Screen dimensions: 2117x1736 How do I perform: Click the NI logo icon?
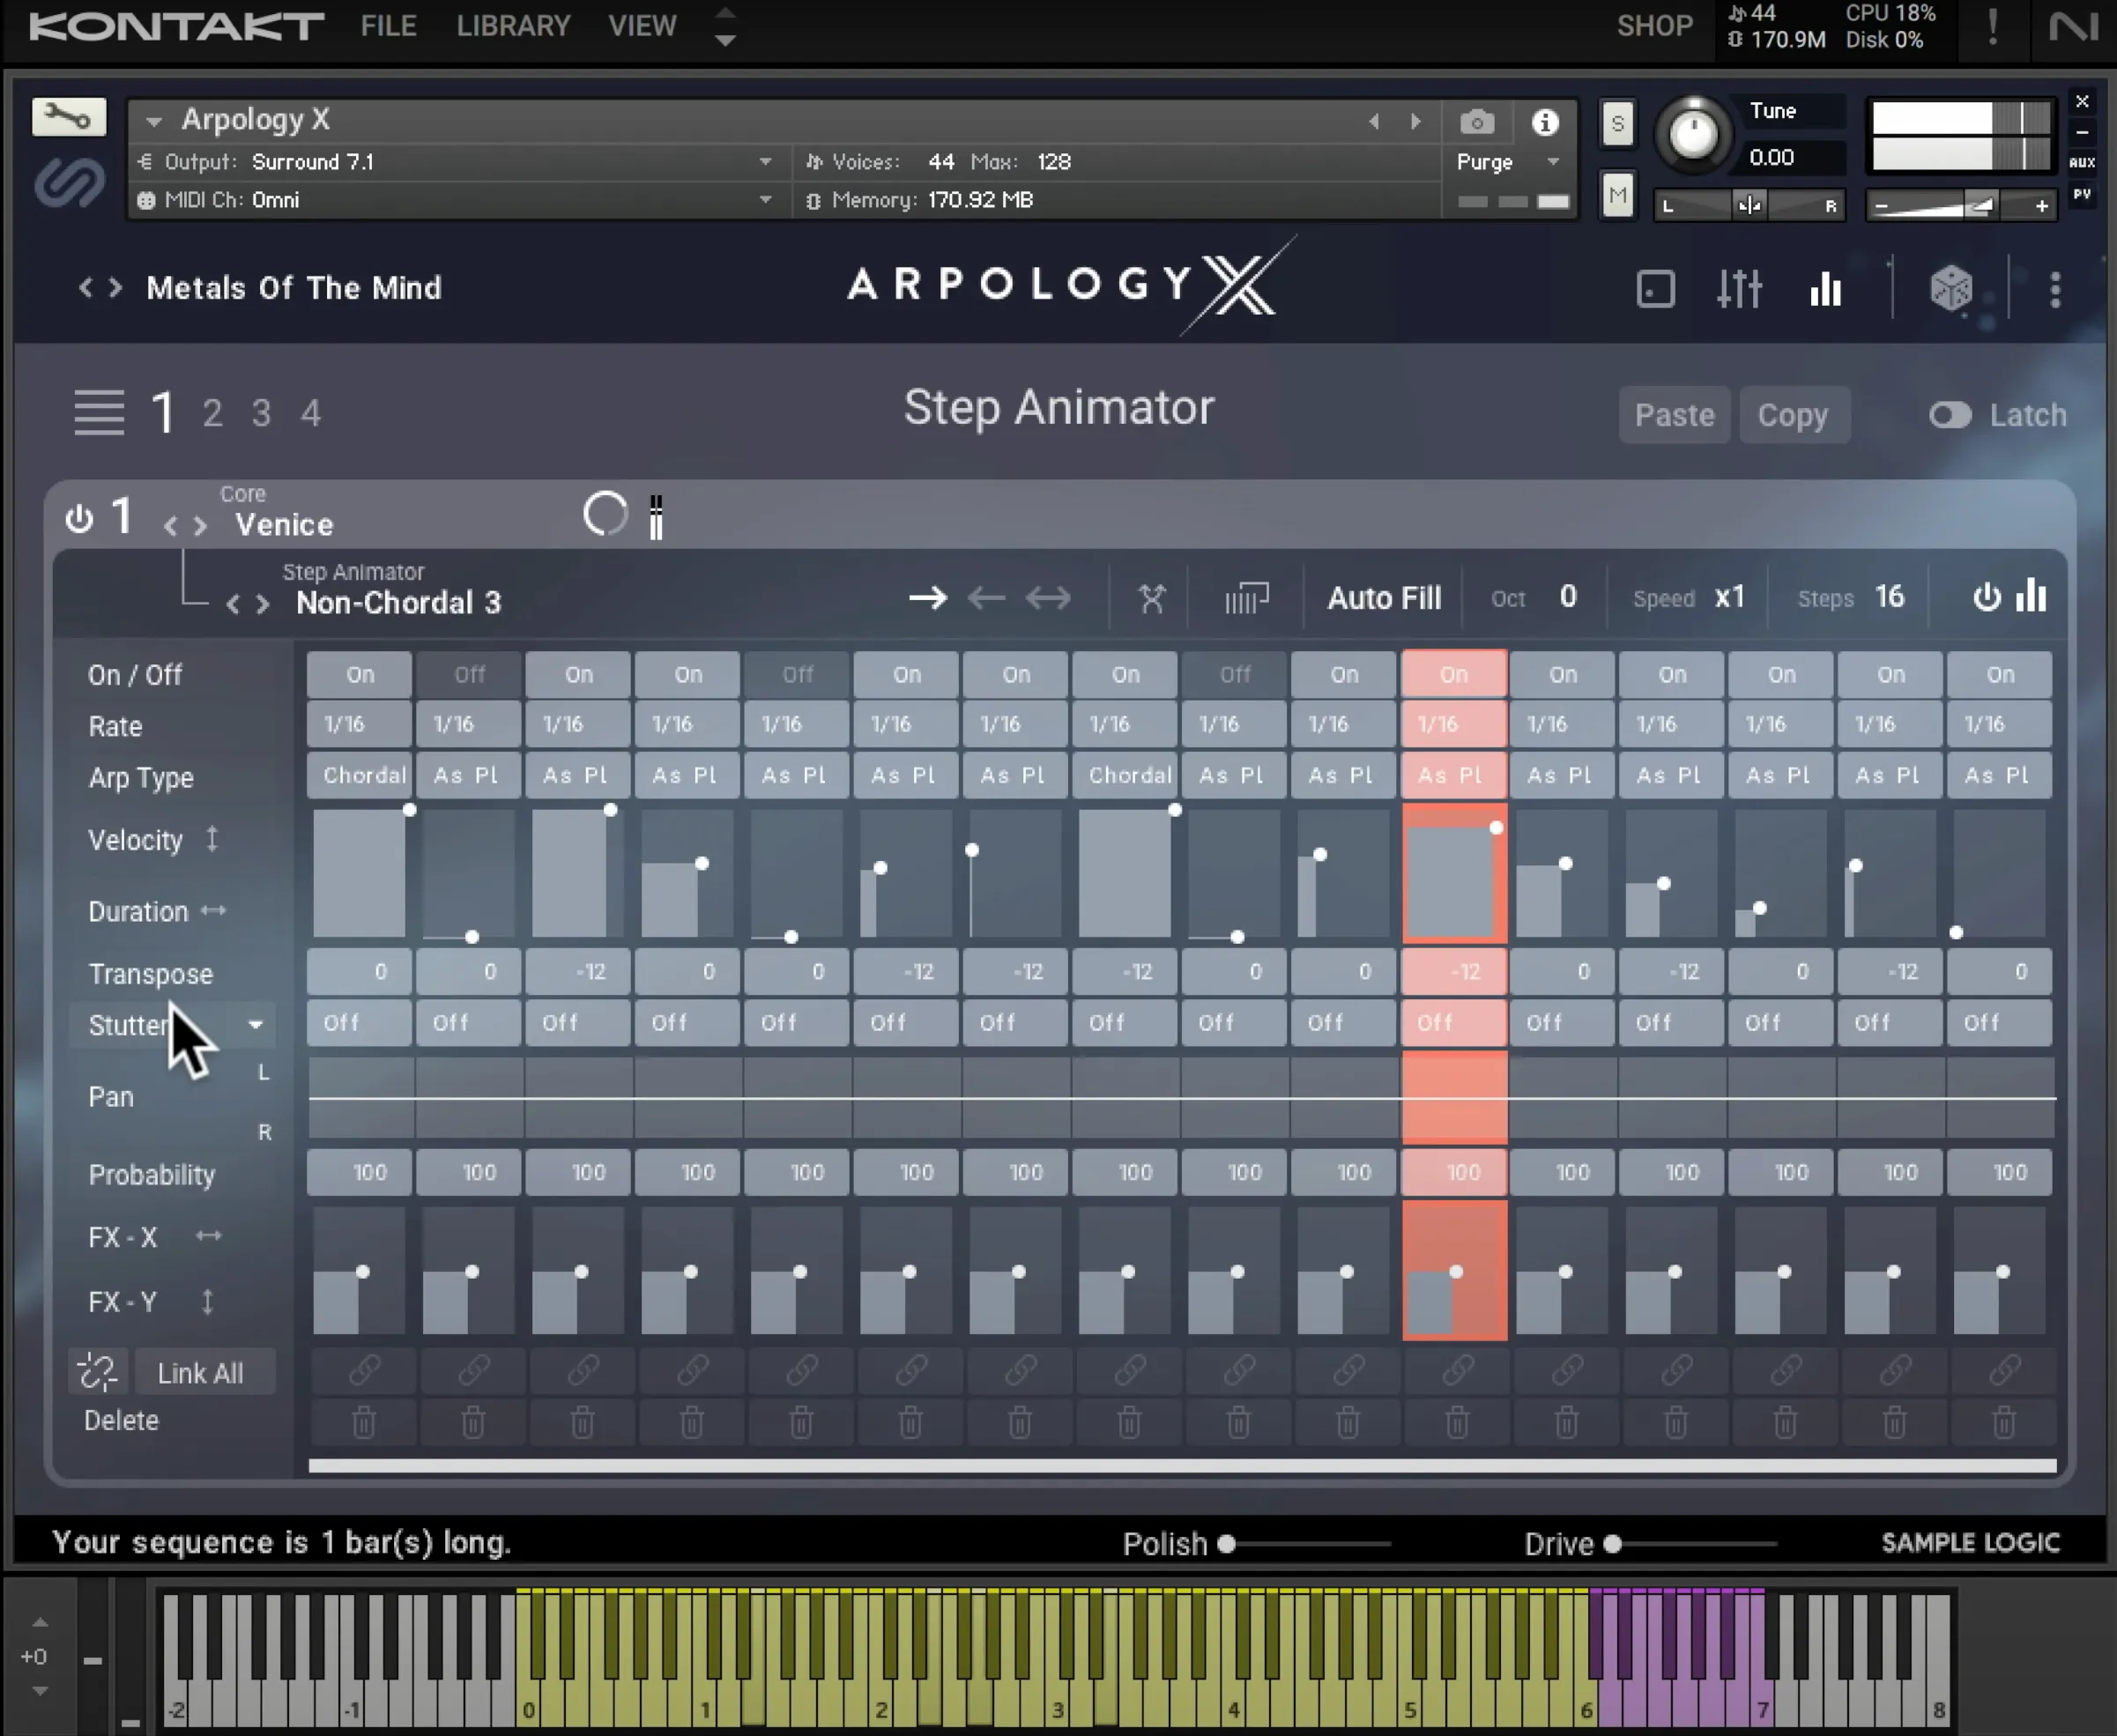pos(2073,26)
